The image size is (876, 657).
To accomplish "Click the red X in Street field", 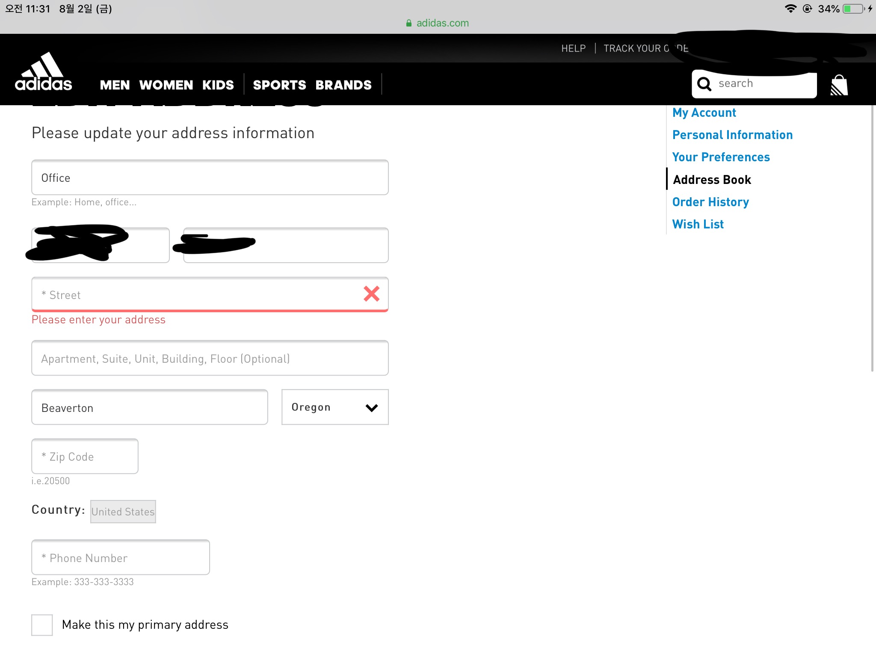I will pyautogui.click(x=371, y=294).
